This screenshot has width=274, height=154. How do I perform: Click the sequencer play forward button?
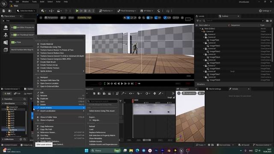122,84
